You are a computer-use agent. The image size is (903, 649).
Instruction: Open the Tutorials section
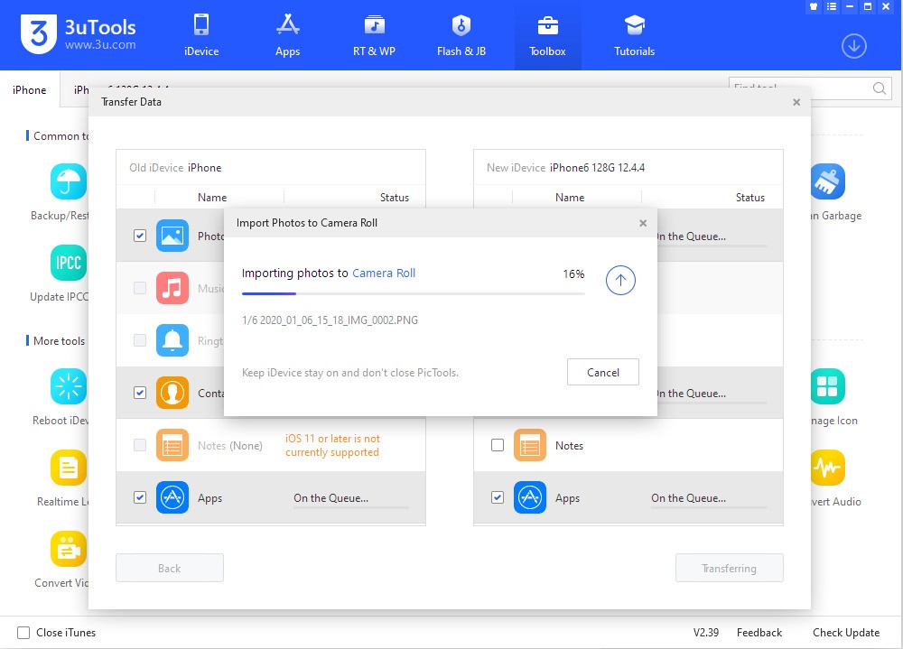(634, 35)
